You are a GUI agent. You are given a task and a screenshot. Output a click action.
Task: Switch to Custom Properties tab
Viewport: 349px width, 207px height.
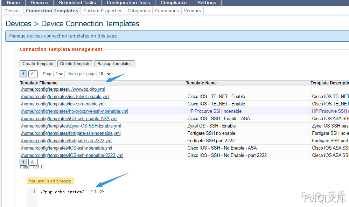click(103, 11)
